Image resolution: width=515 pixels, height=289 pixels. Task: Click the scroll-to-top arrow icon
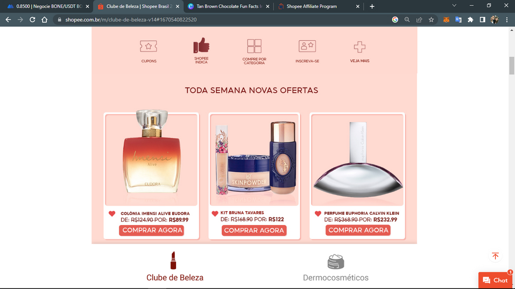coord(495,256)
